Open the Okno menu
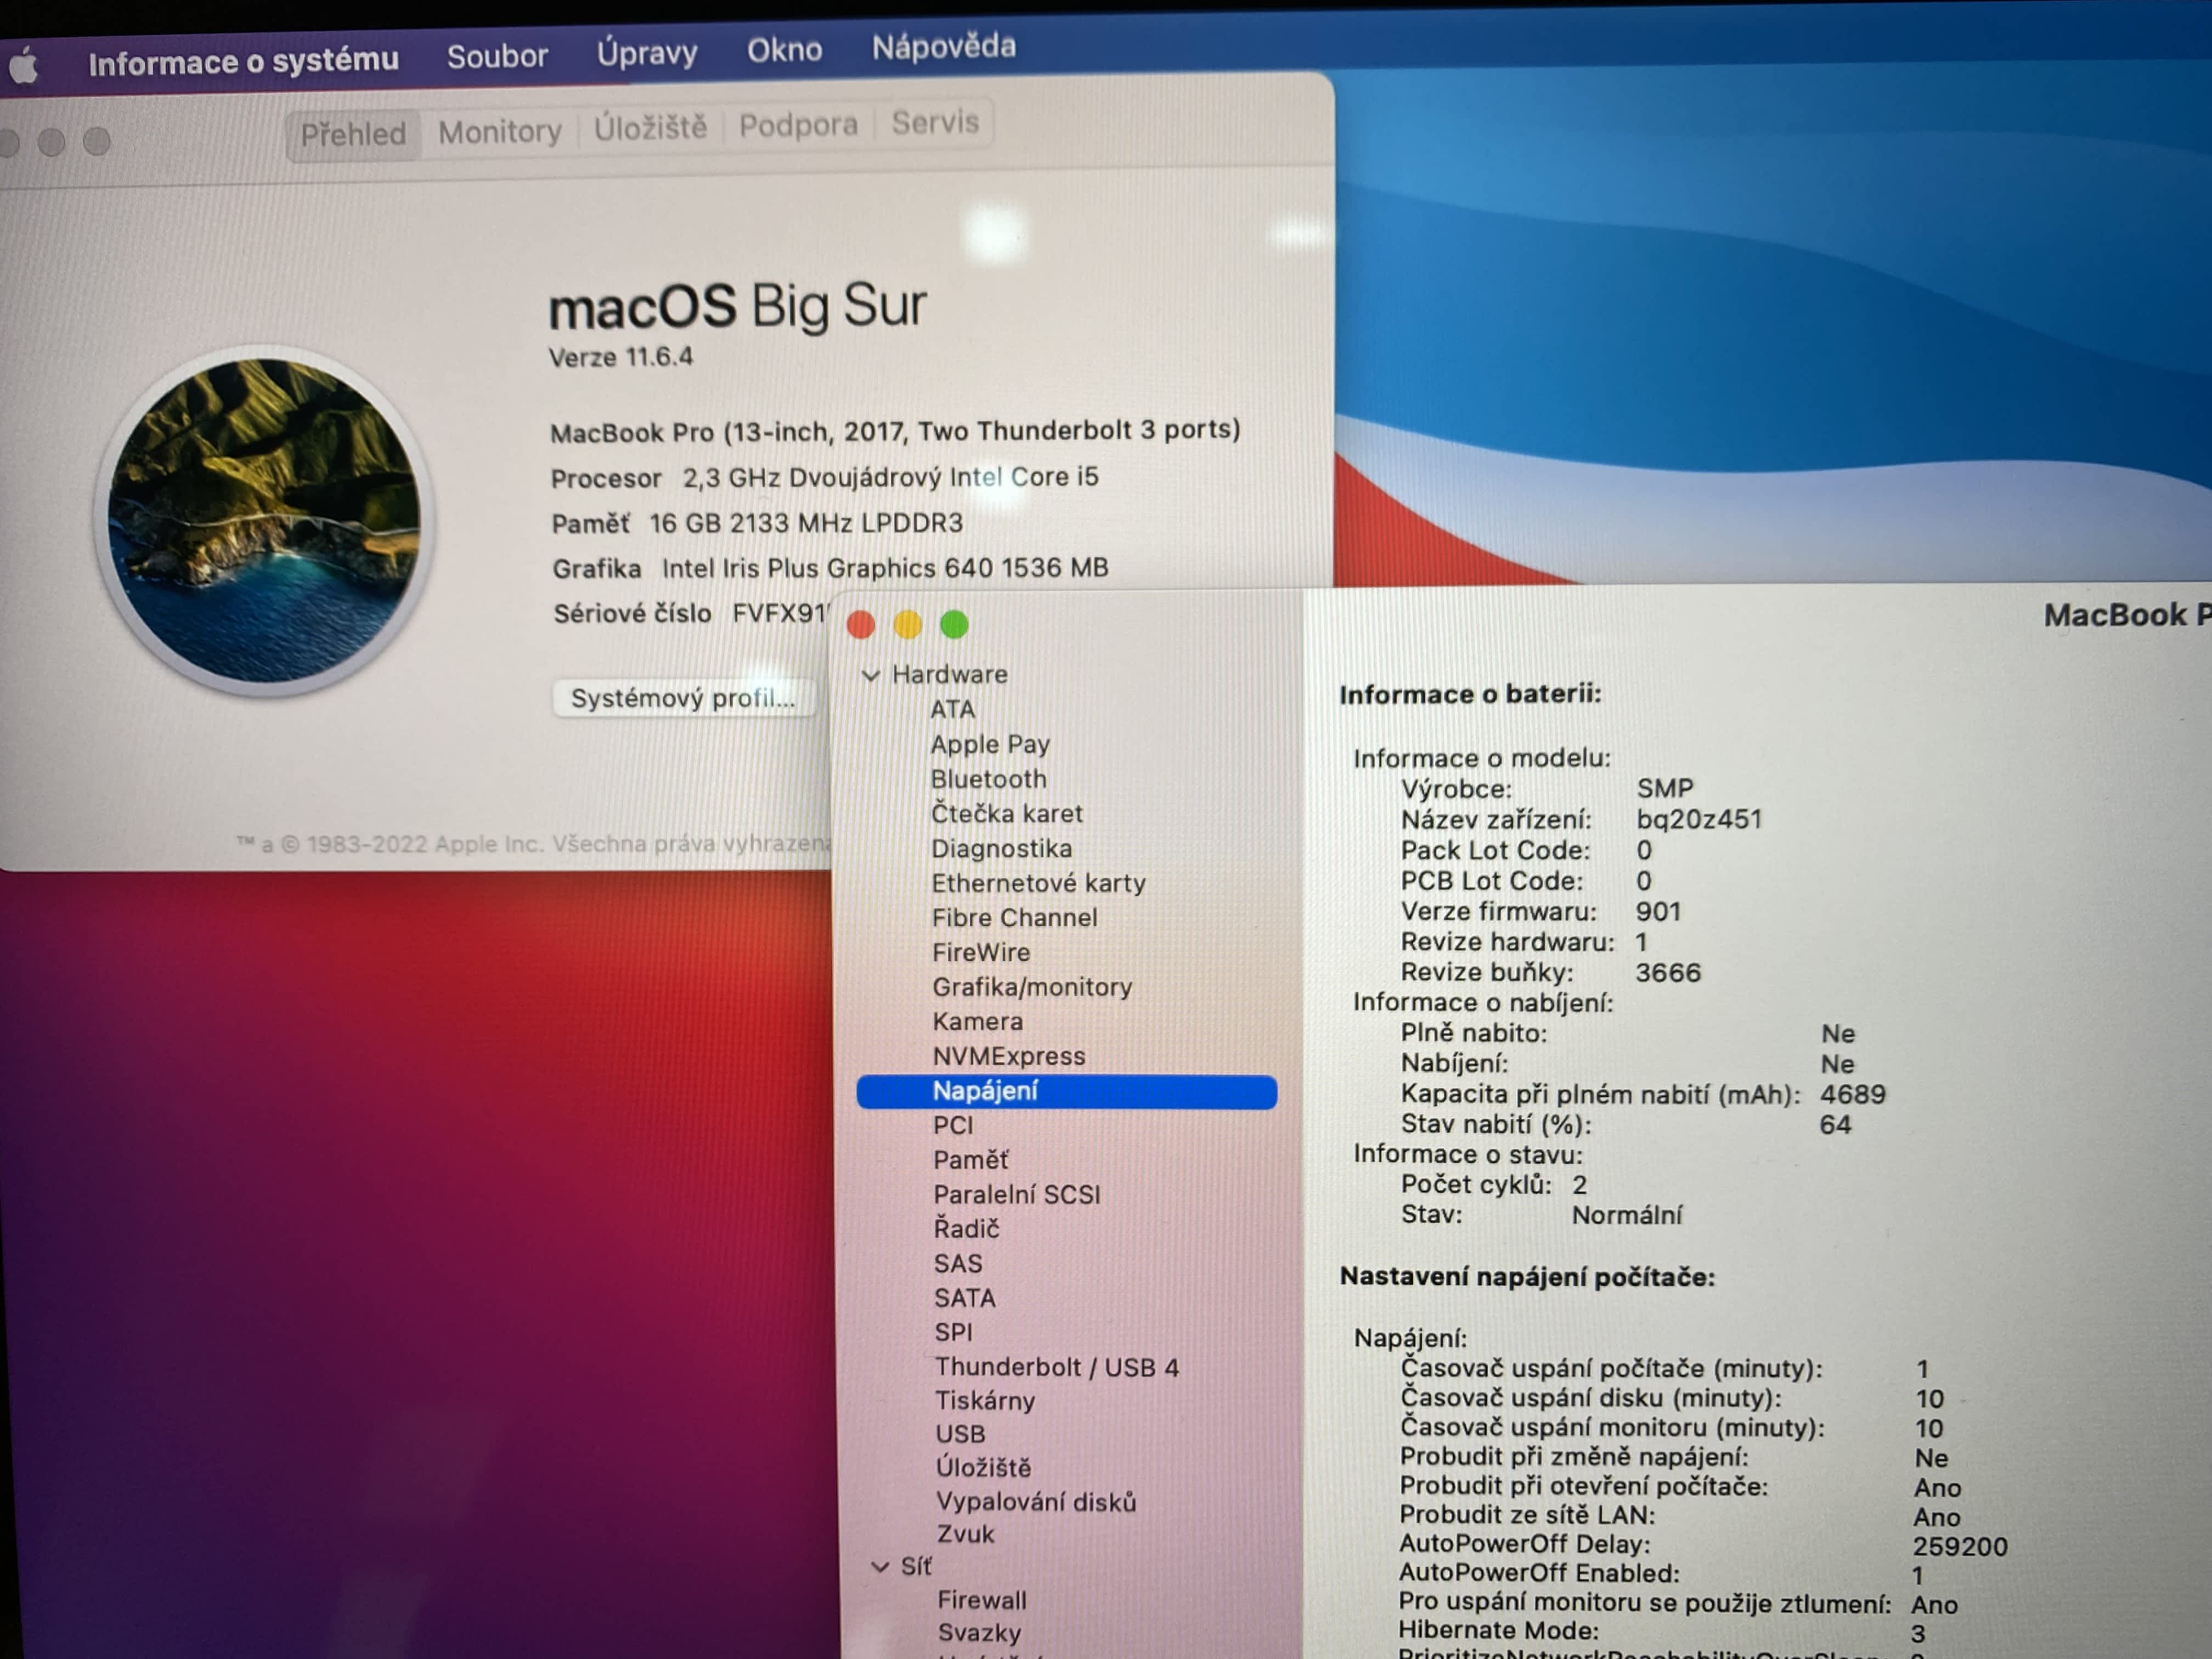 point(784,50)
